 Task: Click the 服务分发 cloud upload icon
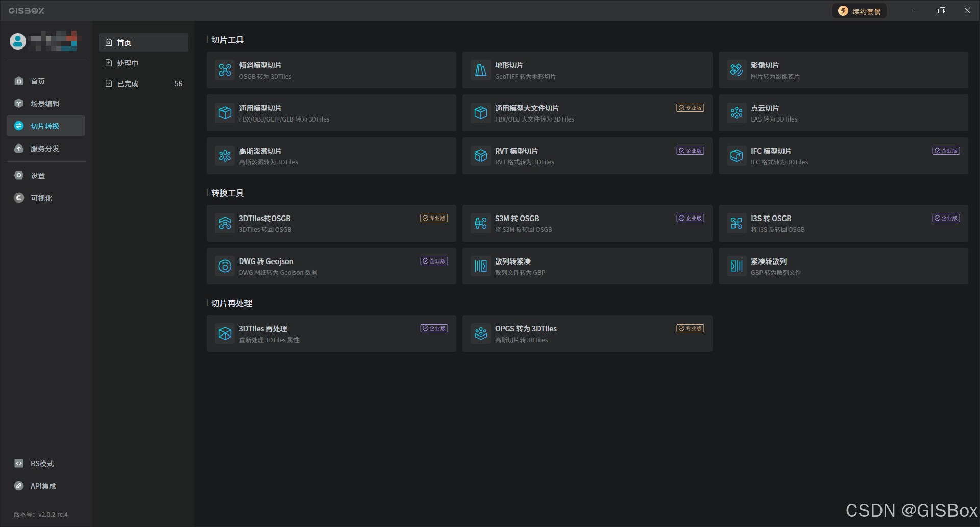[19, 148]
